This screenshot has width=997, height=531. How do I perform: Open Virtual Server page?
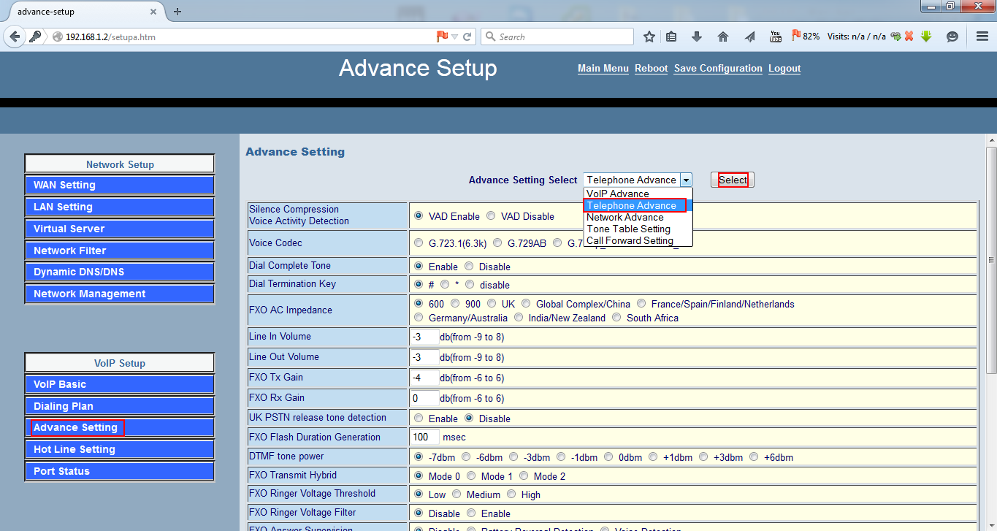(x=120, y=229)
